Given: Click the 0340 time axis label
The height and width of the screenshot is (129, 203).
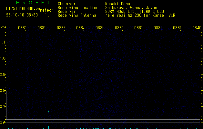Looking at the screenshot, I should point(197,28).
